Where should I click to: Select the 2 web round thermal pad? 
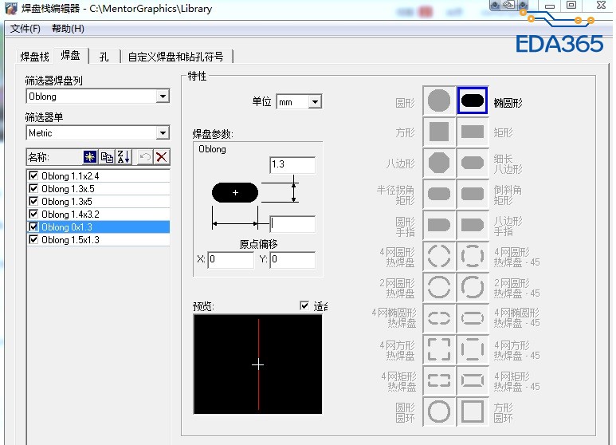click(439, 287)
